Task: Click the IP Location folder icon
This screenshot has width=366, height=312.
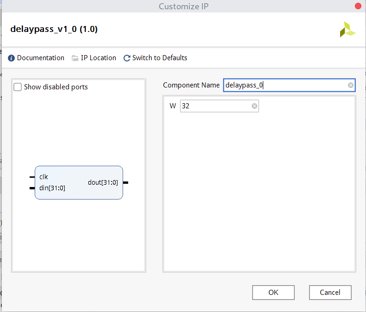Action: point(75,58)
